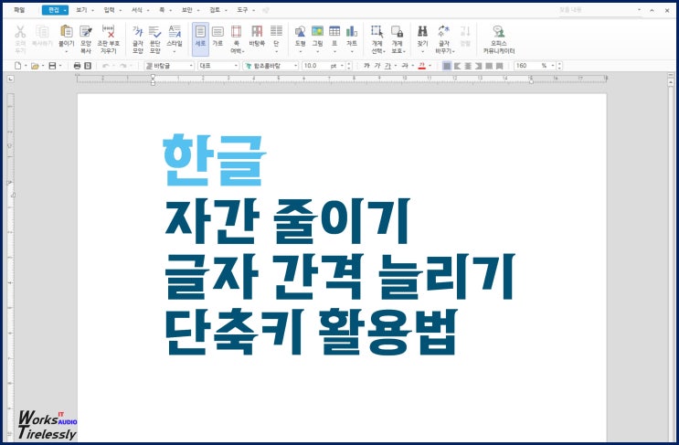Click the Paste (붙이기) clipboard icon
The image size is (679, 445).
click(x=66, y=32)
